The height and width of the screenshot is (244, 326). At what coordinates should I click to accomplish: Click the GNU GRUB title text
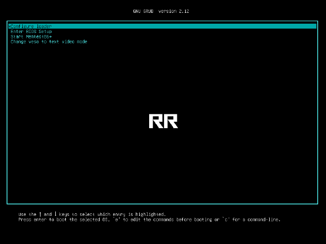(144, 11)
